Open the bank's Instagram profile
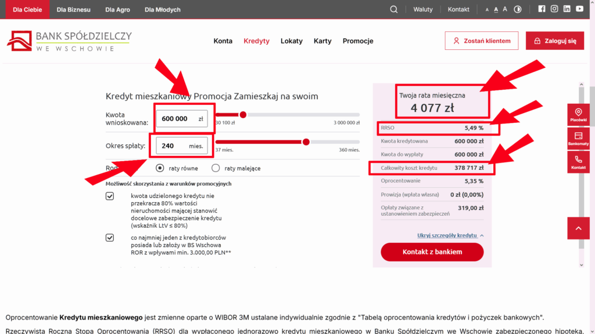The image size is (595, 334). pyautogui.click(x=554, y=9)
